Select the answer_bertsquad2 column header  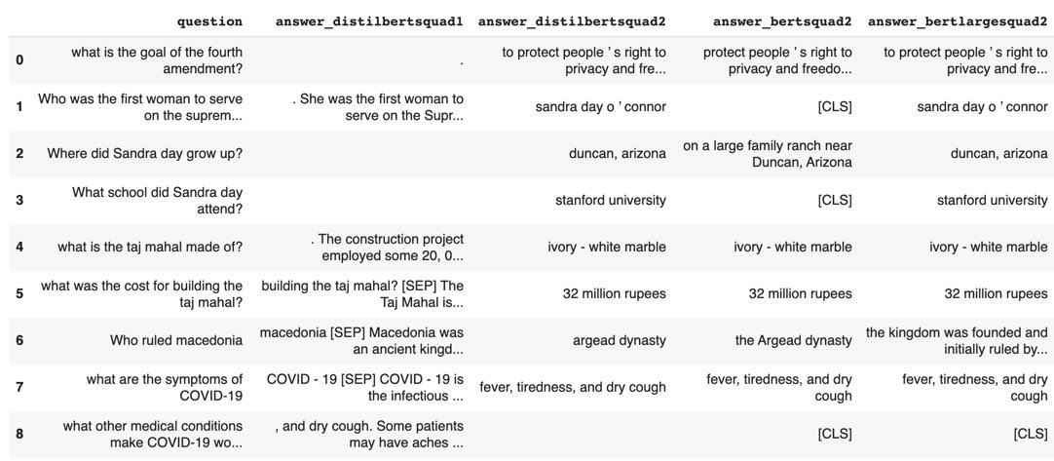pos(782,20)
